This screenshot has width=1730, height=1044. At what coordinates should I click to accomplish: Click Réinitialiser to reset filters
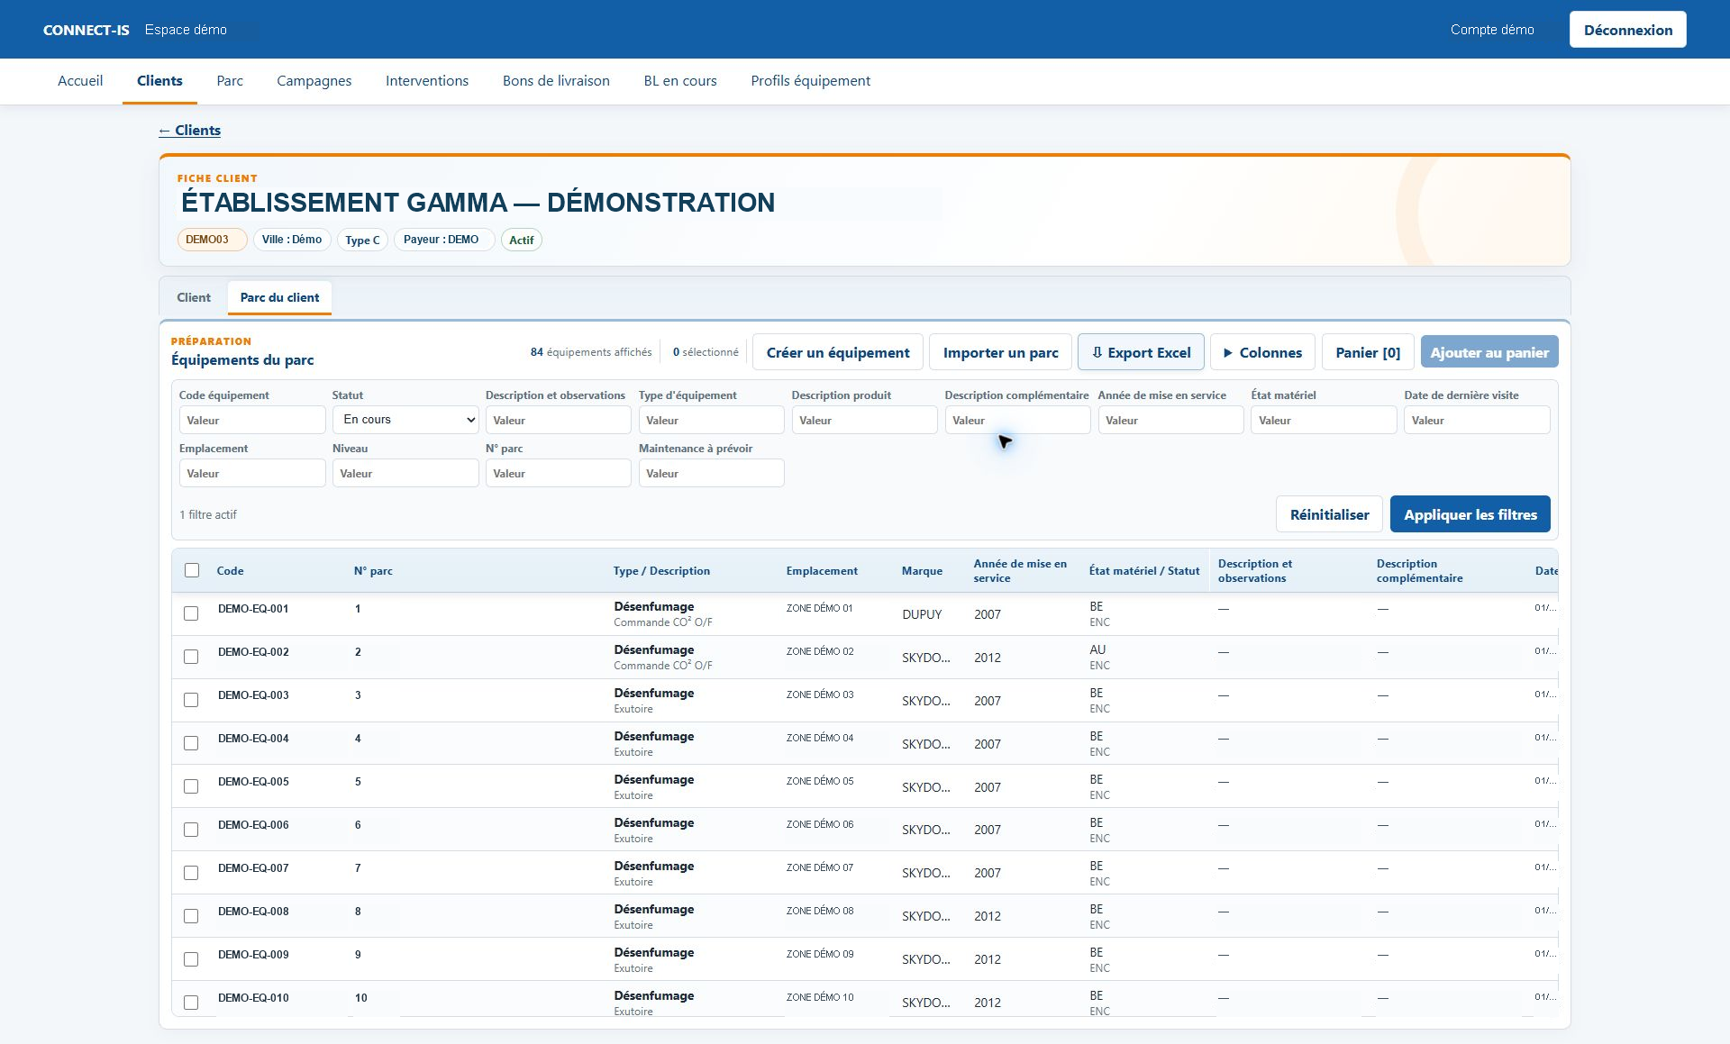1329,514
